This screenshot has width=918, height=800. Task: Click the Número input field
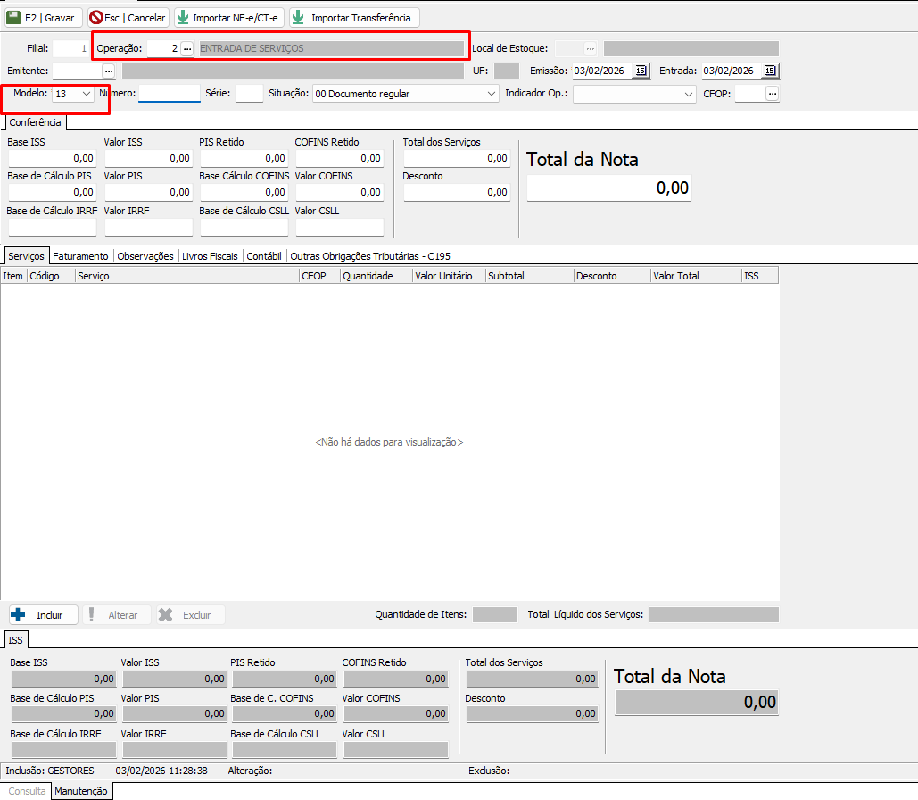pos(169,94)
